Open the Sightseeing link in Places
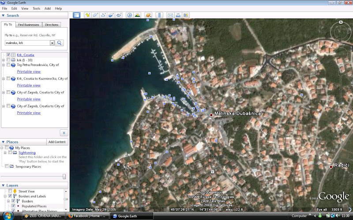The width and height of the screenshot is (353, 220). [x=27, y=152]
